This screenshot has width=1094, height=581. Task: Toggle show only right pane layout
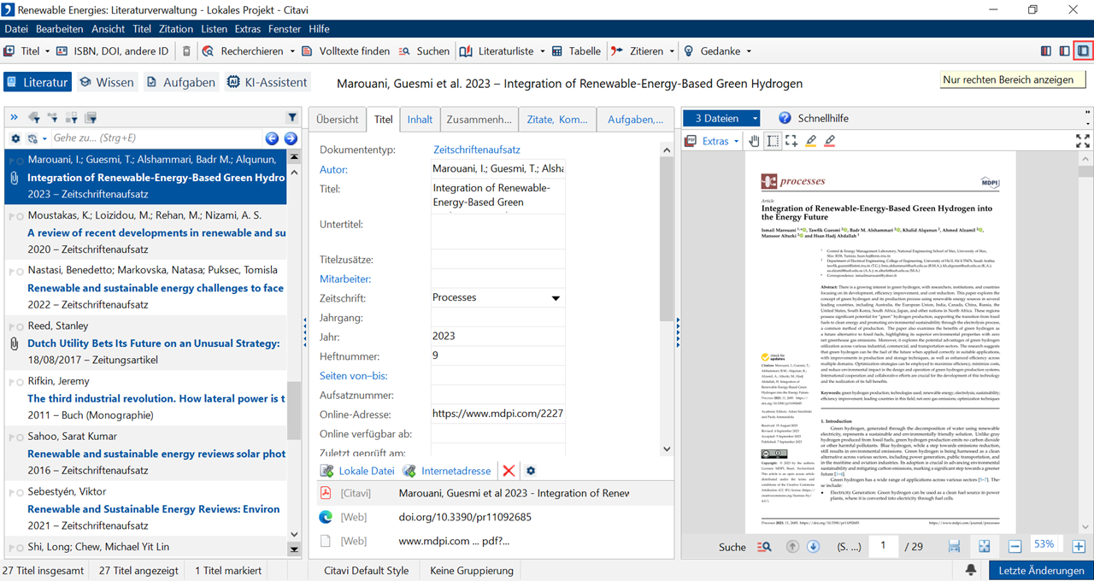pyautogui.click(x=1083, y=51)
